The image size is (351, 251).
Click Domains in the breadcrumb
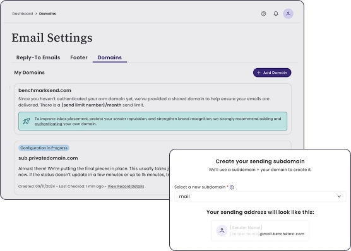coord(47,14)
